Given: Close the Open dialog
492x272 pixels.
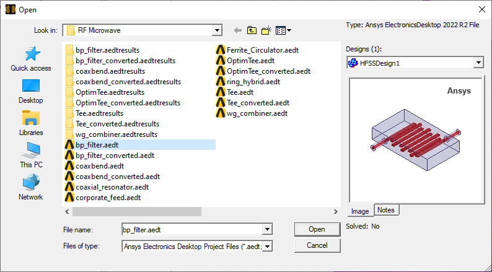Looking at the screenshot, I should coord(482,10).
